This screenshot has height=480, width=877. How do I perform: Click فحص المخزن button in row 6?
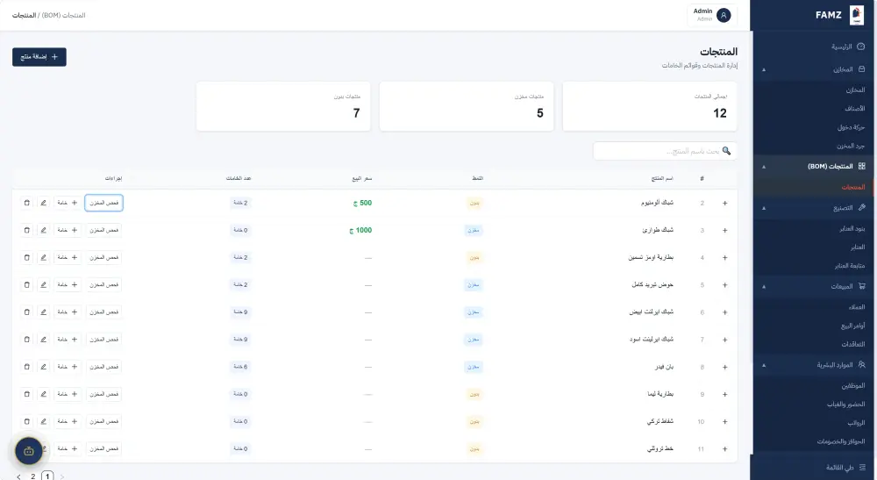pos(104,312)
